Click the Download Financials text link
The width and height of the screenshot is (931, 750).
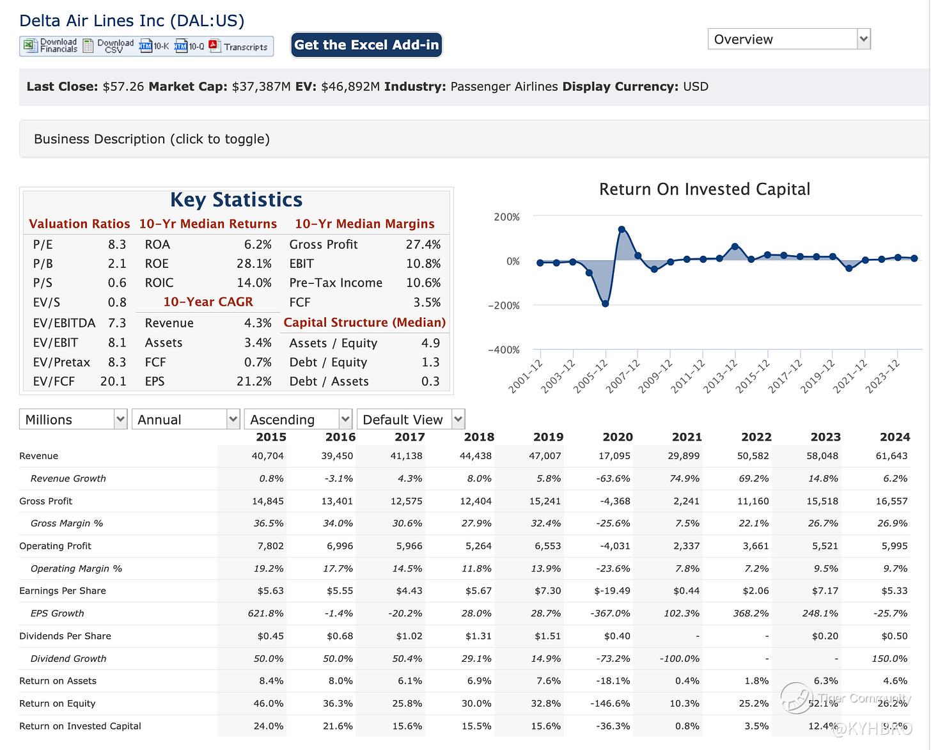pyautogui.click(x=58, y=46)
